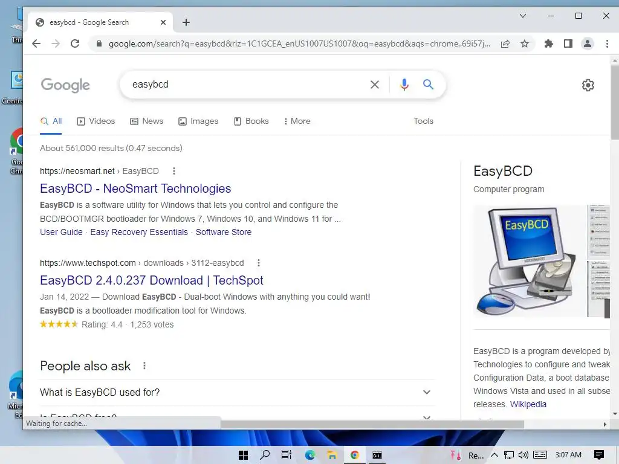Open the notification center icon

(599, 455)
